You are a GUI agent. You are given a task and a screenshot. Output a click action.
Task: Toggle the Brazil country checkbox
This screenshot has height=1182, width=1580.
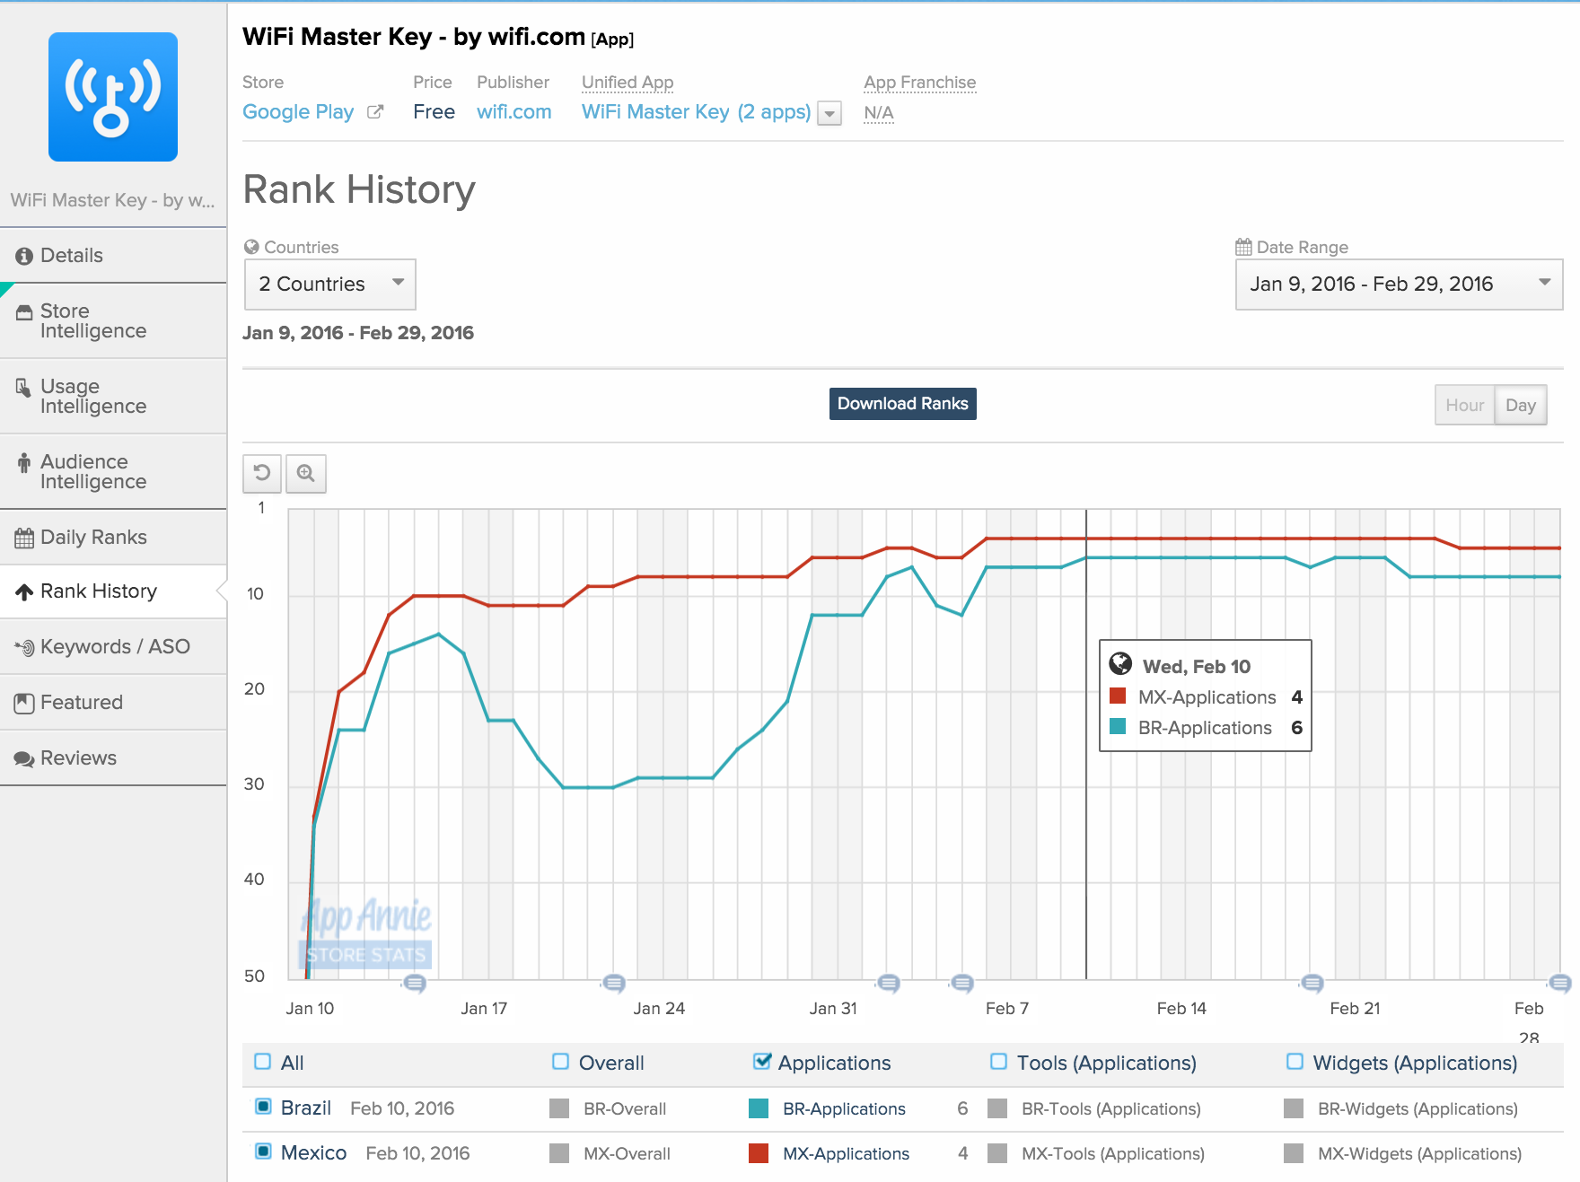(263, 1107)
